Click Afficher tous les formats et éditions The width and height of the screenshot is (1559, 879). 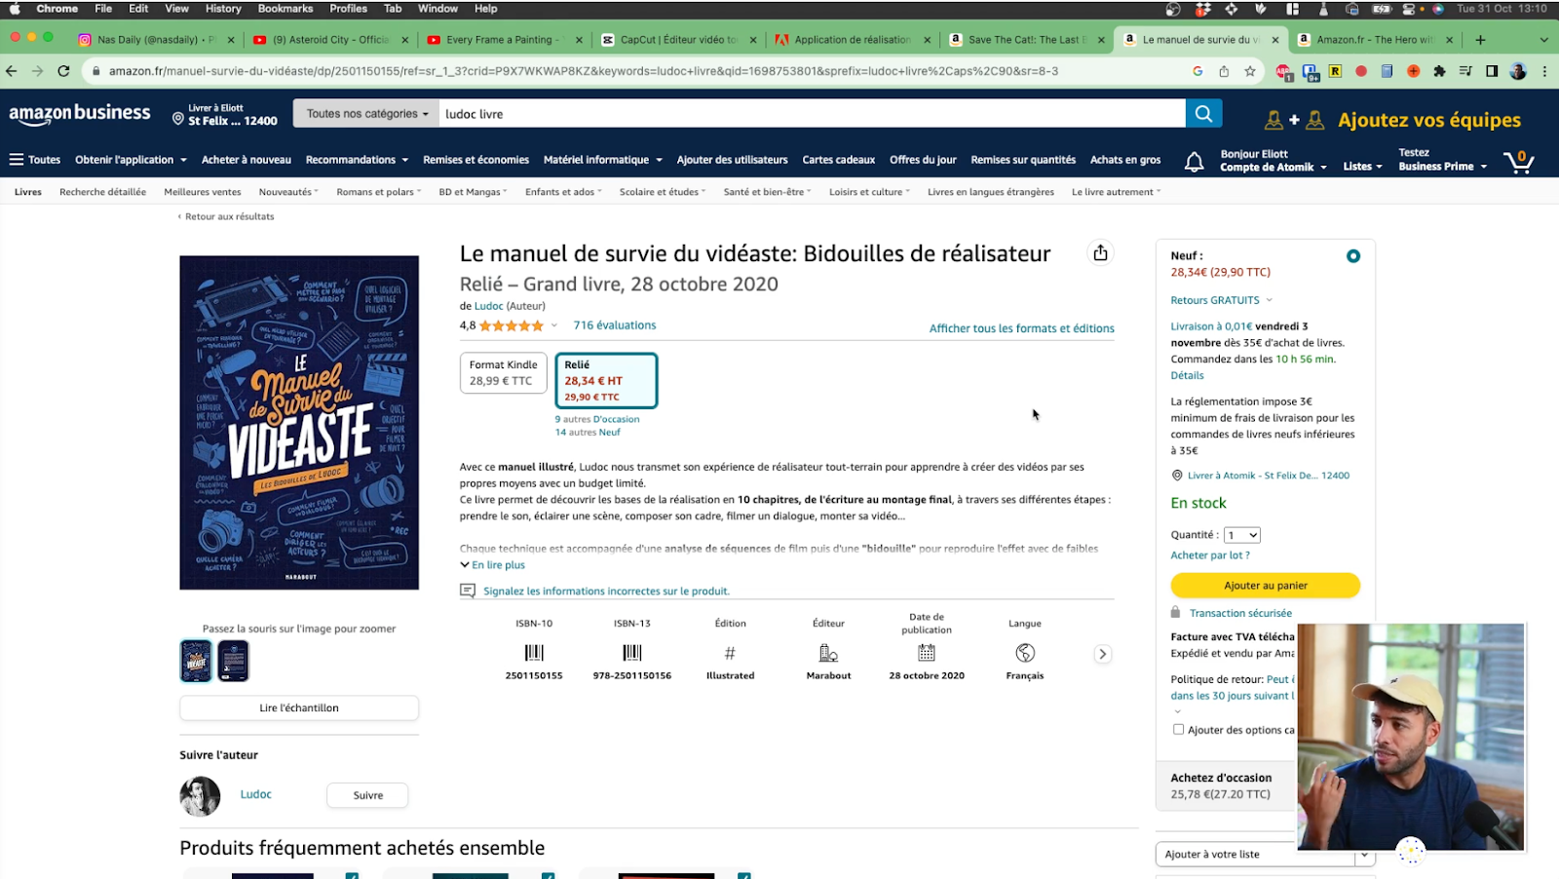1021,328
